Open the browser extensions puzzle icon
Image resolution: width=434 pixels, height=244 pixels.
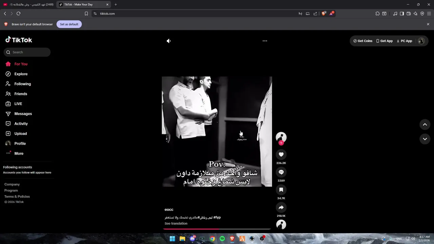click(377, 14)
